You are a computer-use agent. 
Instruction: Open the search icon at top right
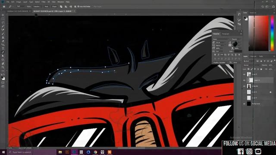point(263,6)
